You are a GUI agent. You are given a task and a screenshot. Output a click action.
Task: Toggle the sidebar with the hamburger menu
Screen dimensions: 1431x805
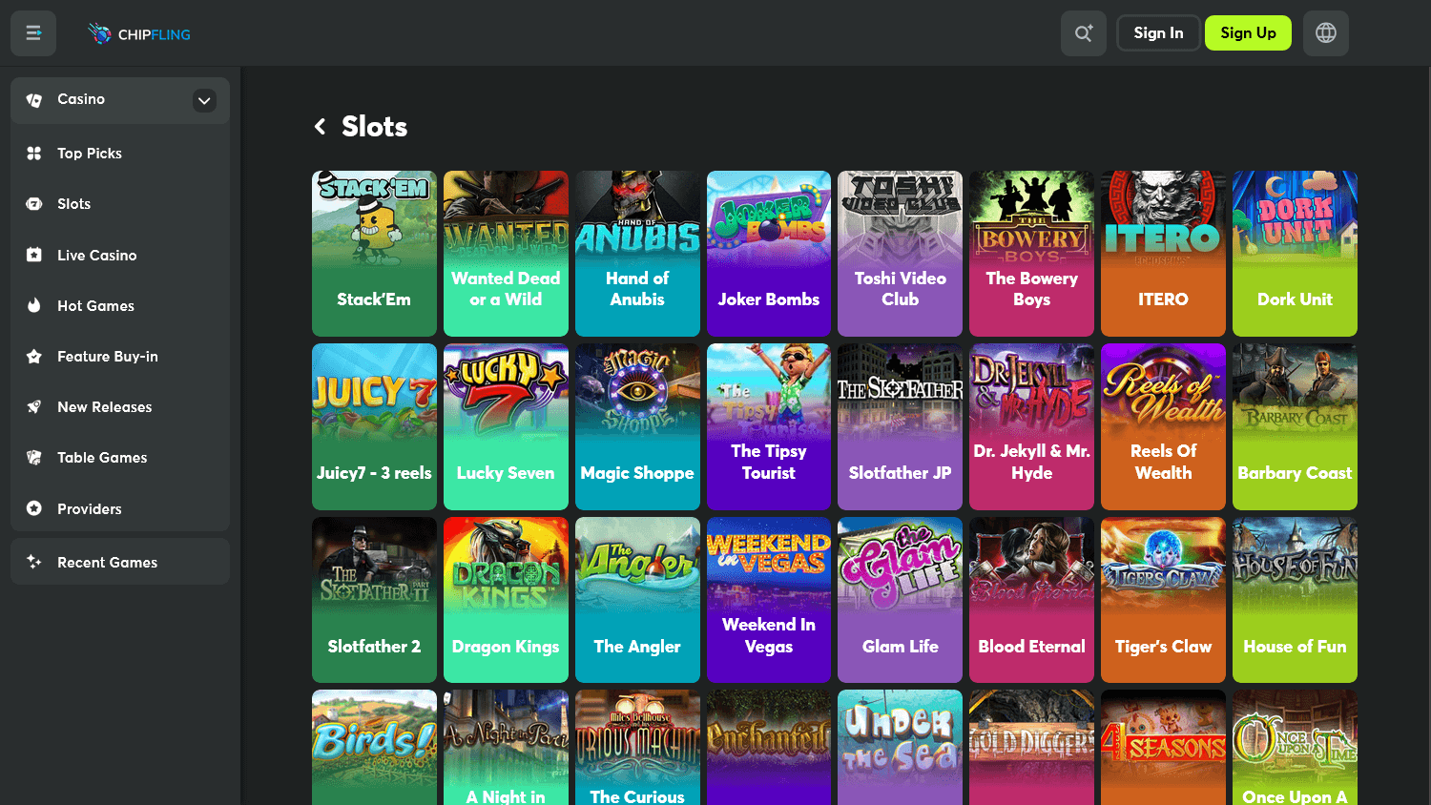pos(33,32)
